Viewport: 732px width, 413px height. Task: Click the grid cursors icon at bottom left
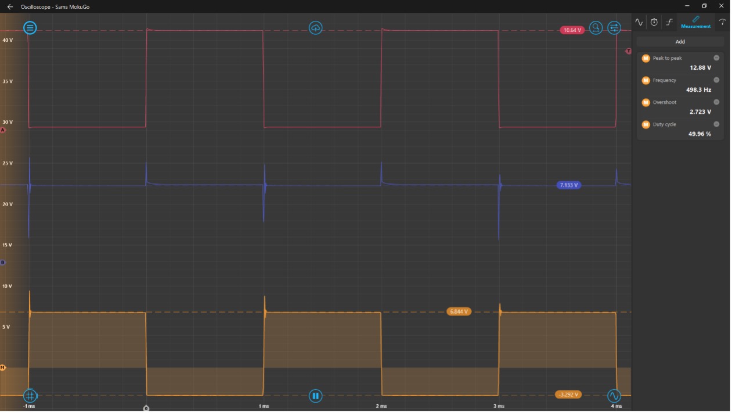click(x=30, y=396)
